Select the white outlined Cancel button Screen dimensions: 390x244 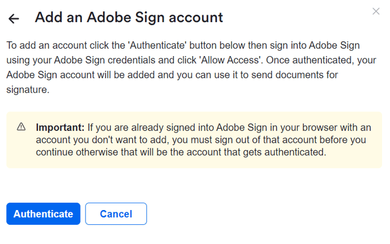[x=116, y=214]
